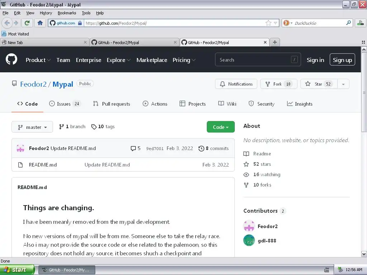367x275 pixels.
Task: Open the View menu
Action: pyautogui.click(x=30, y=13)
